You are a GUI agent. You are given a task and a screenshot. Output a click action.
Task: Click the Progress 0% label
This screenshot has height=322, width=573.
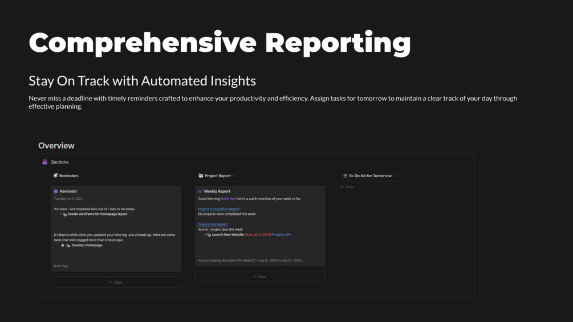point(281,235)
